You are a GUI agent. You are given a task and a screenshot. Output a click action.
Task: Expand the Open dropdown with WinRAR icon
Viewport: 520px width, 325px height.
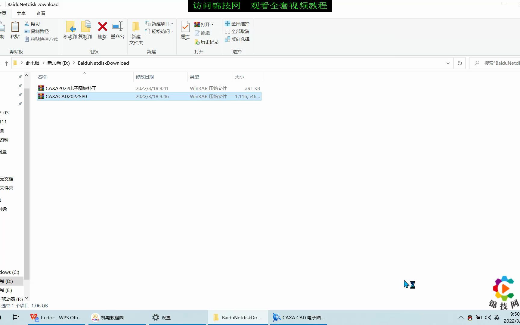(204, 24)
